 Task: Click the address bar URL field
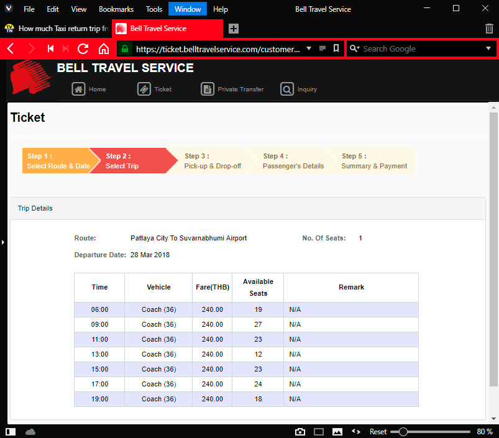coord(218,49)
